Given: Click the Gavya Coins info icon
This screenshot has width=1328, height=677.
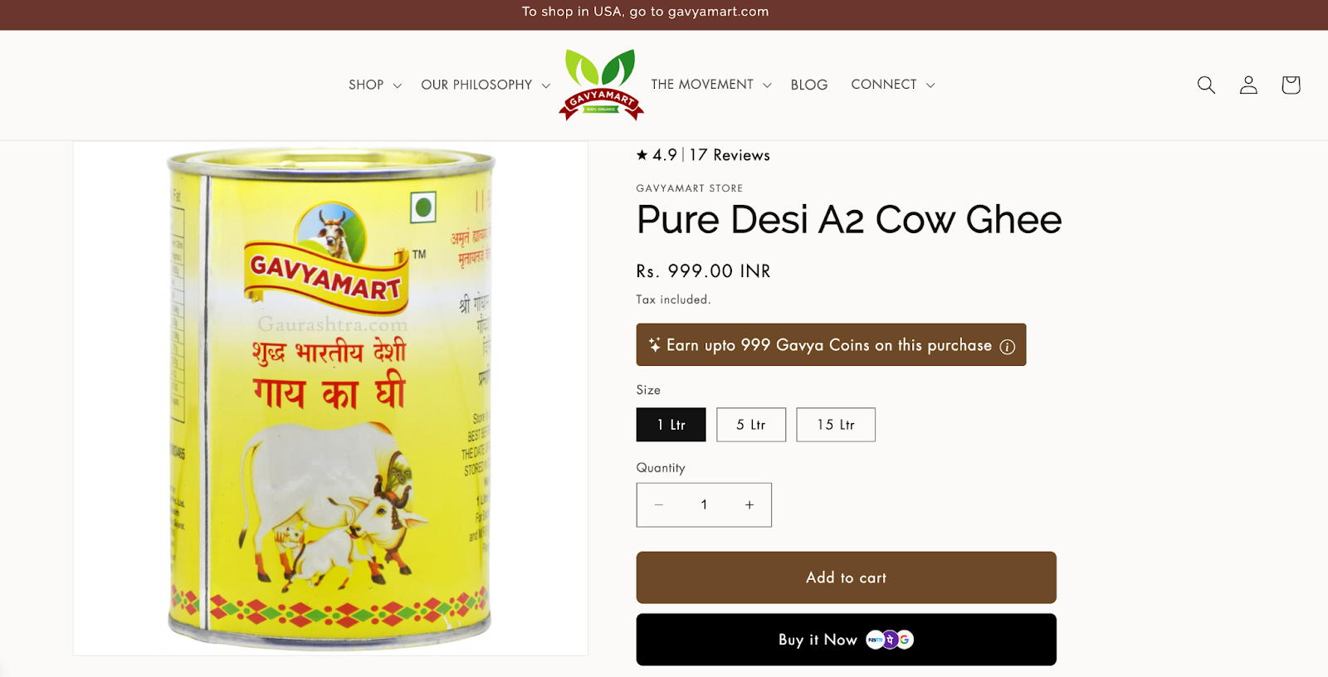Looking at the screenshot, I should coord(1007,347).
